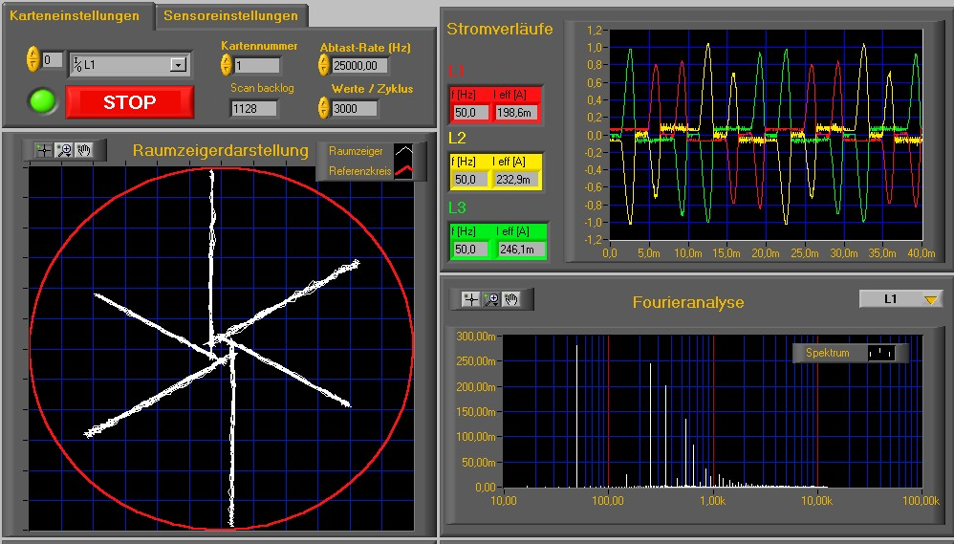Select zoom tool in Raumzeigerdarstellung graph palette
This screenshot has width=954, height=544.
point(64,150)
